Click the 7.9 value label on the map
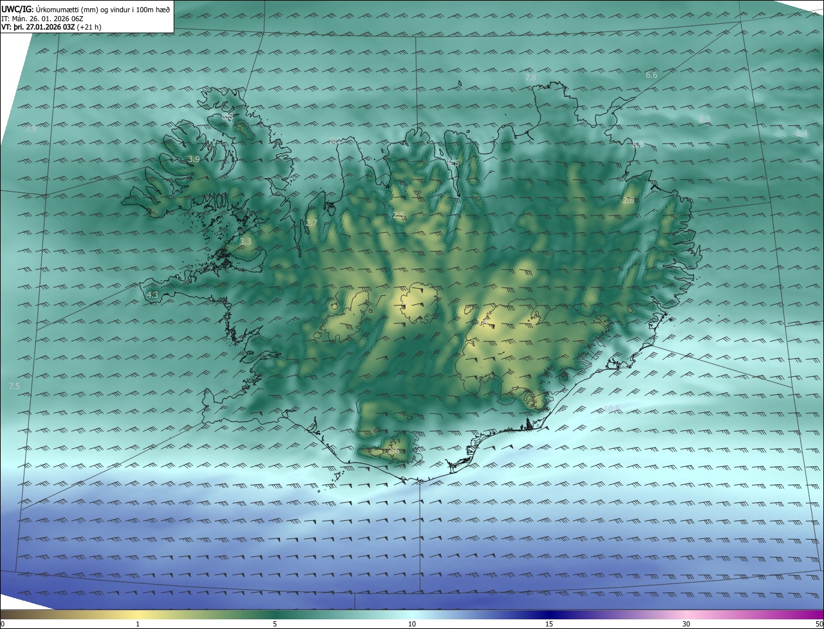This screenshot has width=824, height=629. point(31,129)
